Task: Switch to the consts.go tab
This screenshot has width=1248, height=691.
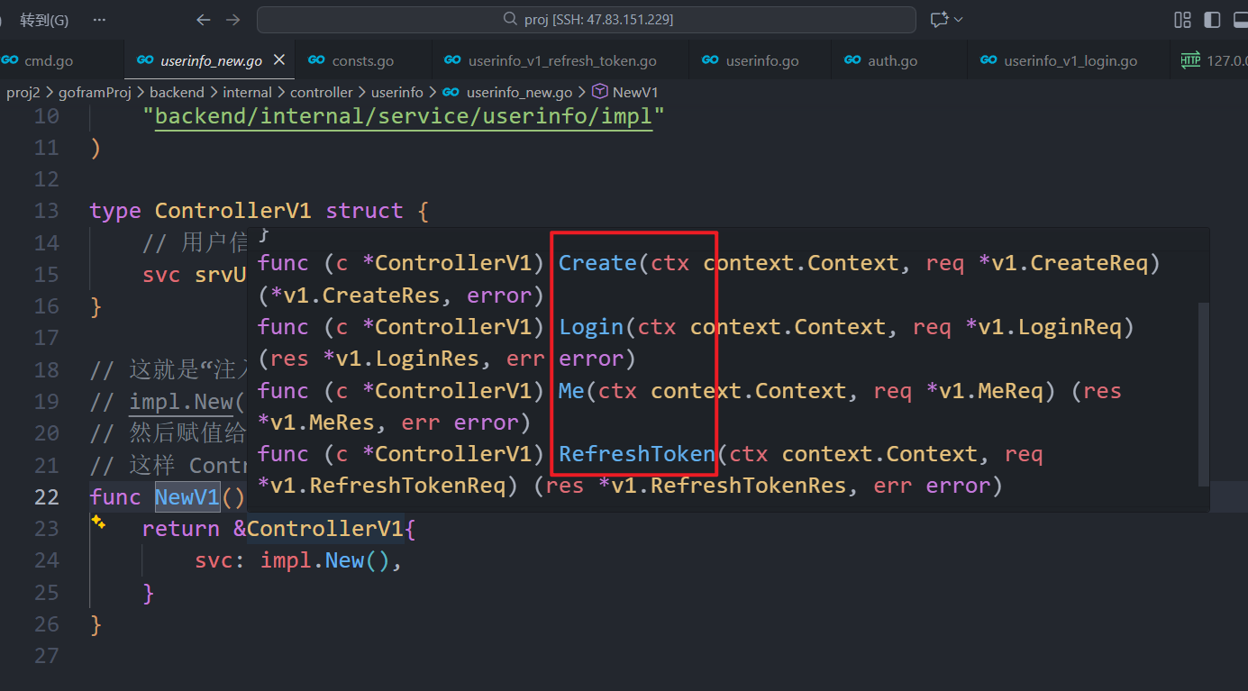Action: pyautogui.click(x=362, y=60)
